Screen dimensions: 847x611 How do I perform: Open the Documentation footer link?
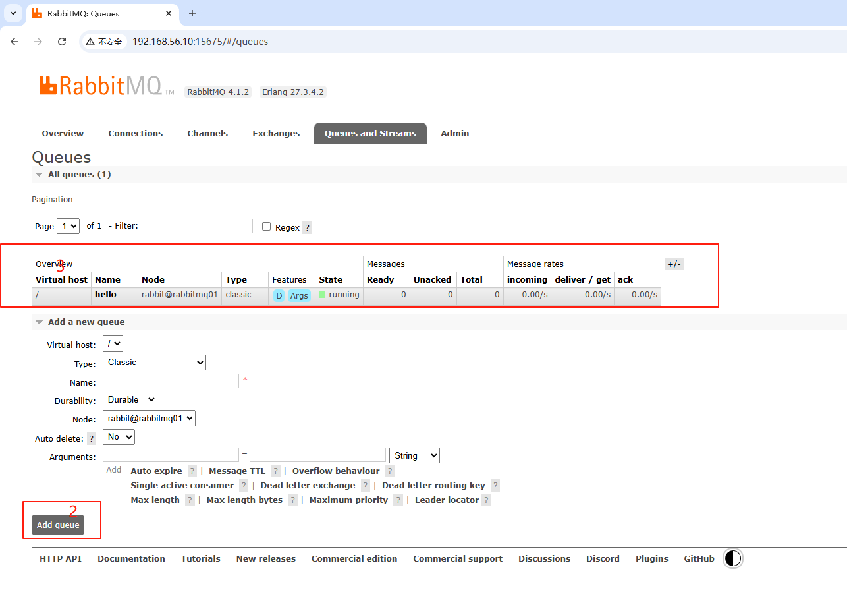click(131, 559)
